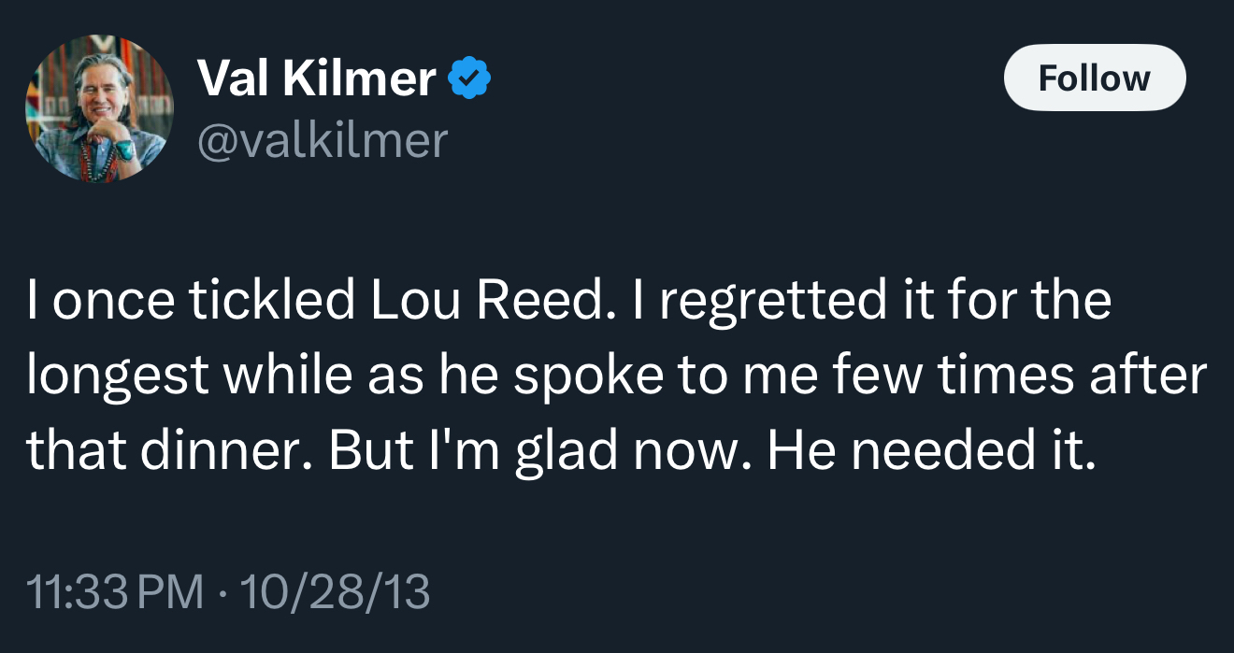Viewport: 1234px width, 653px height.
Task: Click the word 'longest' in the second line
Action: pos(118,380)
